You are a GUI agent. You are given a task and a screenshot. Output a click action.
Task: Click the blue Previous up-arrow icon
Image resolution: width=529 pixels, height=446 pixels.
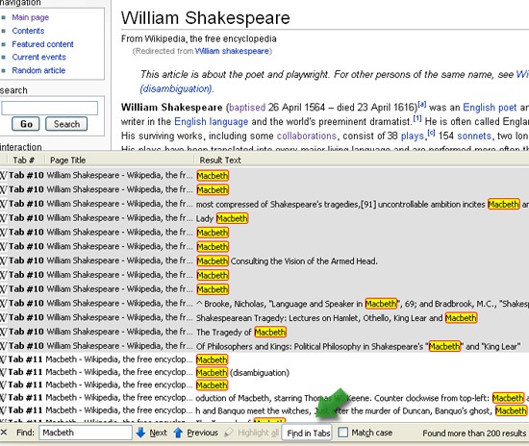[x=178, y=433]
